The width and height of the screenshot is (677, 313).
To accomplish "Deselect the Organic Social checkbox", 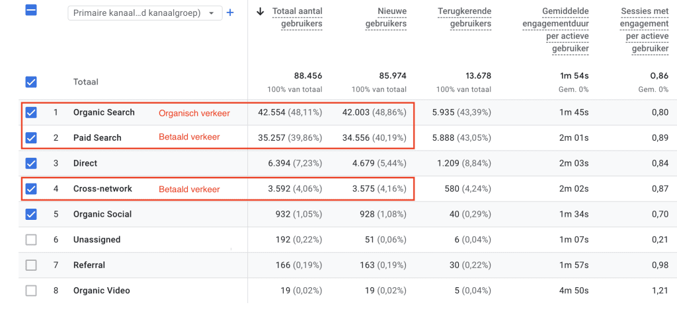I will (30, 214).
